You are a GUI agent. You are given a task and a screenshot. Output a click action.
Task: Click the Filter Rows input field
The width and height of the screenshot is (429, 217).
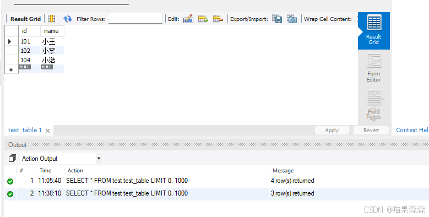[x=135, y=19]
